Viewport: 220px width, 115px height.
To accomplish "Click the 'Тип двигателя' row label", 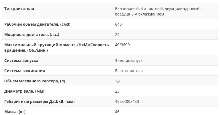I will coord(19,9).
